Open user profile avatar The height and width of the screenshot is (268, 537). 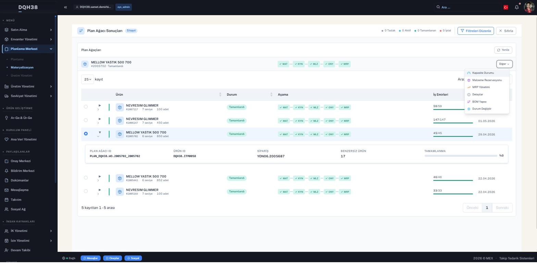[529, 7]
